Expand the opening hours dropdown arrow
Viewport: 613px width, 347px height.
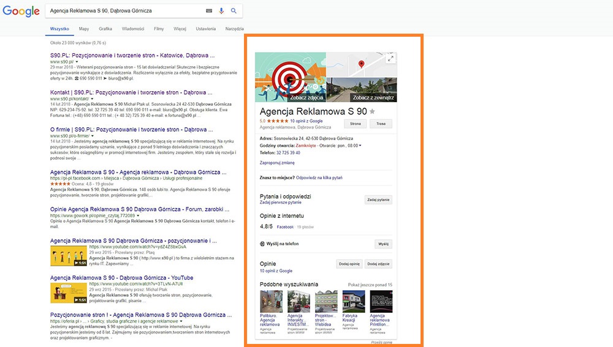pos(360,145)
